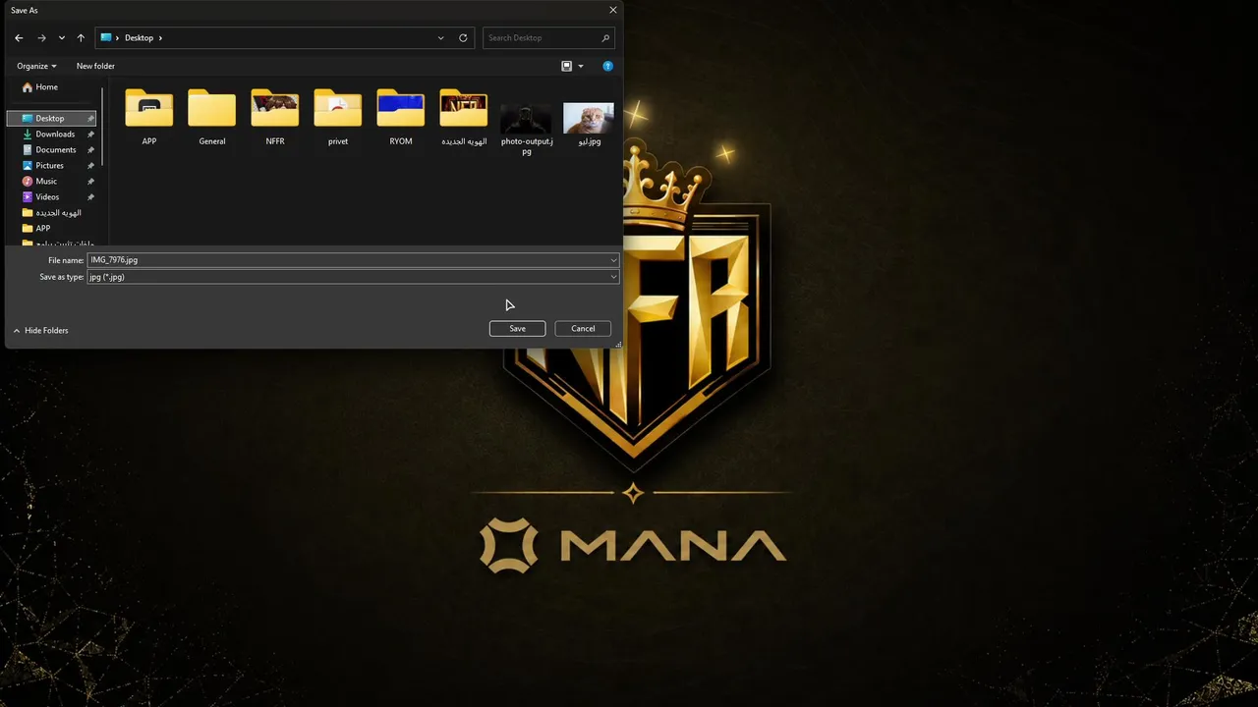Screen dimensions: 1258x707
Task: Open the view options dropdown arrow
Action: pyautogui.click(x=581, y=66)
